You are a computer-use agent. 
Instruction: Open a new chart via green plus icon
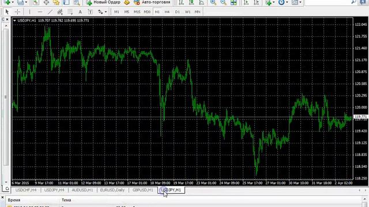pos(7,2)
